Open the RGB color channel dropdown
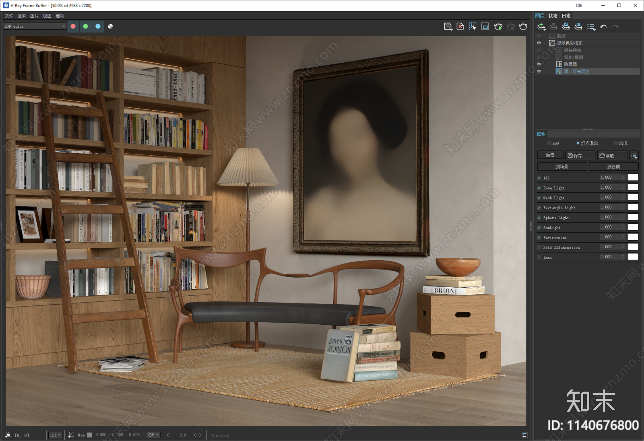 (x=35, y=26)
